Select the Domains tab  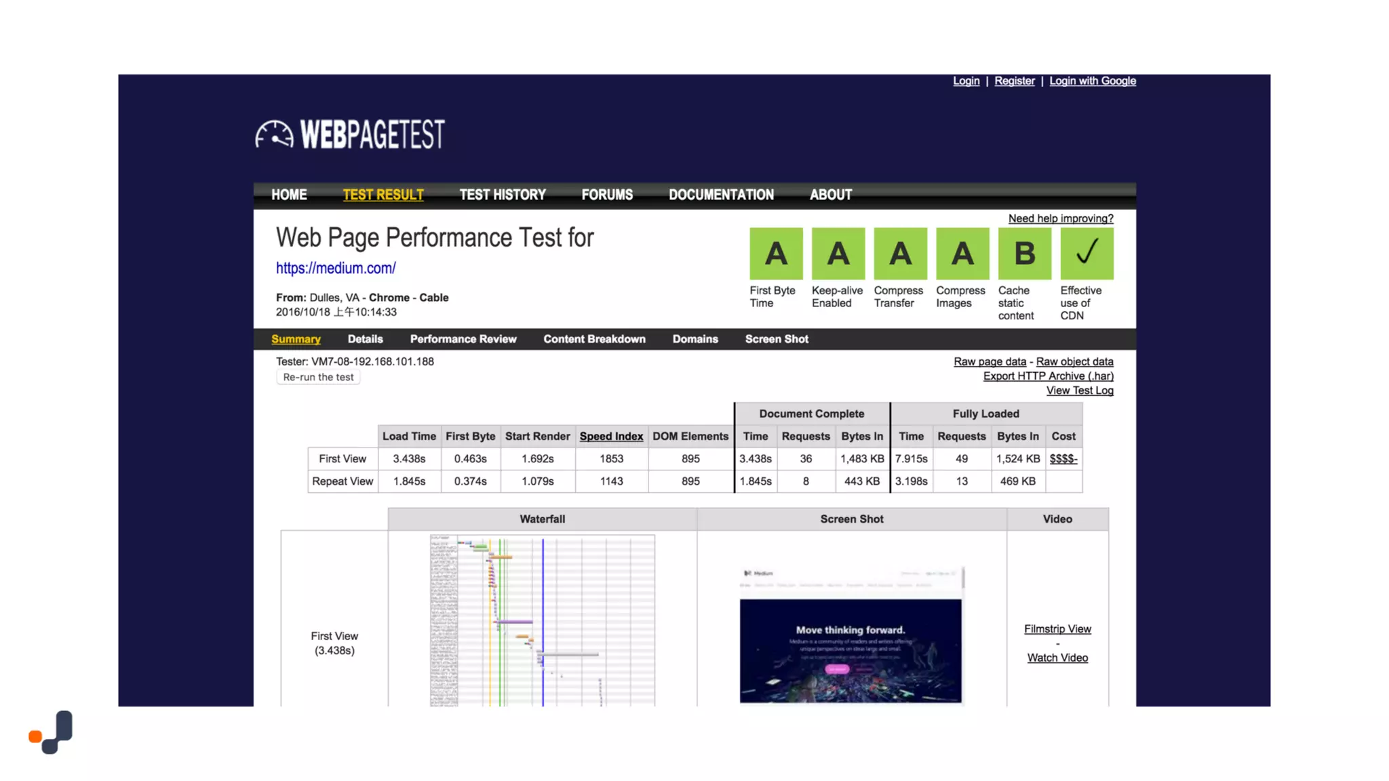[694, 339]
